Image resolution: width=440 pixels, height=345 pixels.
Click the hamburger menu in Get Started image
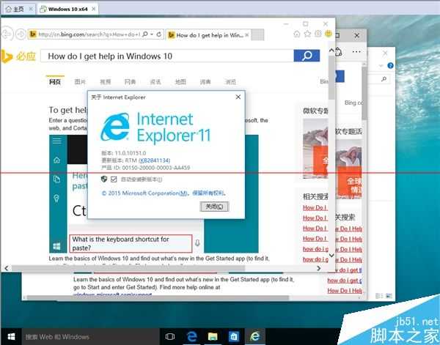pos(56,141)
